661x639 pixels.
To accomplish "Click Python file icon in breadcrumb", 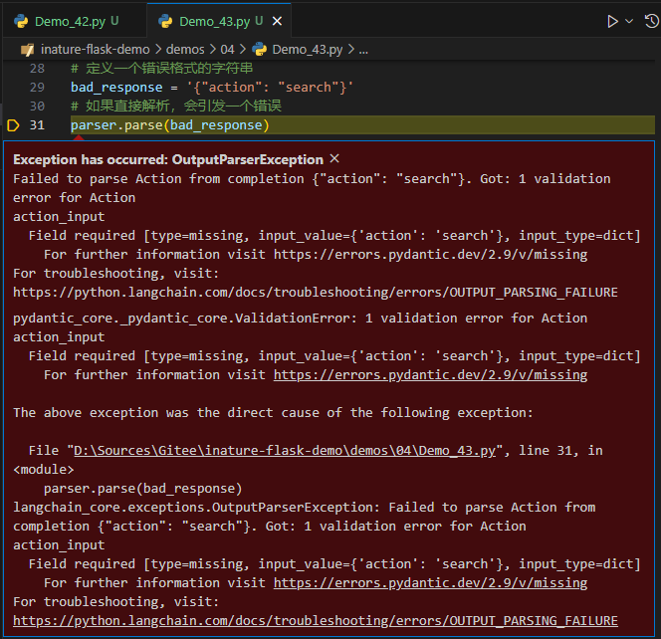I will point(259,49).
